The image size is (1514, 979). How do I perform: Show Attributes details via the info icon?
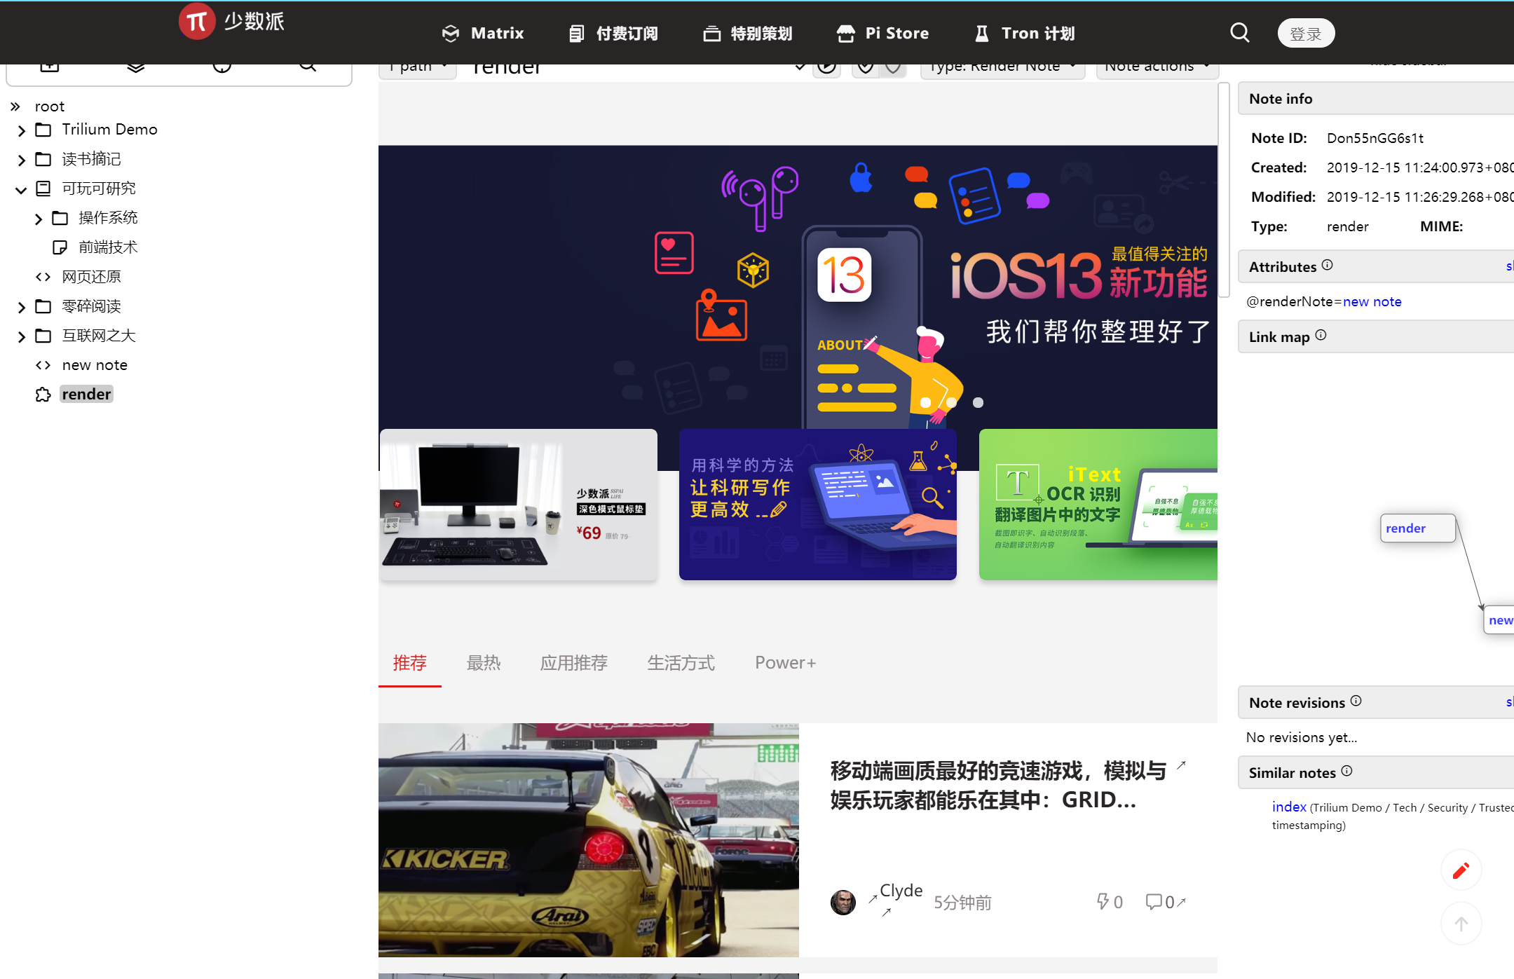pyautogui.click(x=1328, y=264)
